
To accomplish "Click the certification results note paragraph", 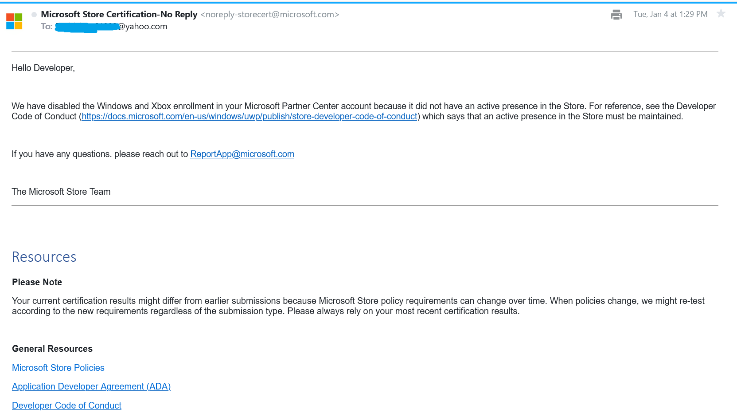I will coord(358,306).
